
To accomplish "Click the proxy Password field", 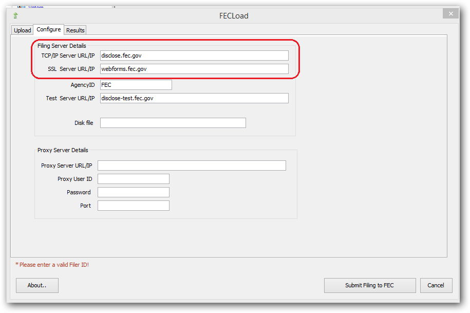I will pos(133,192).
